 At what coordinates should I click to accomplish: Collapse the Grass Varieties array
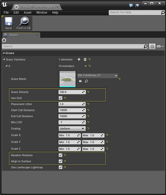pyautogui.click(x=4, y=59)
